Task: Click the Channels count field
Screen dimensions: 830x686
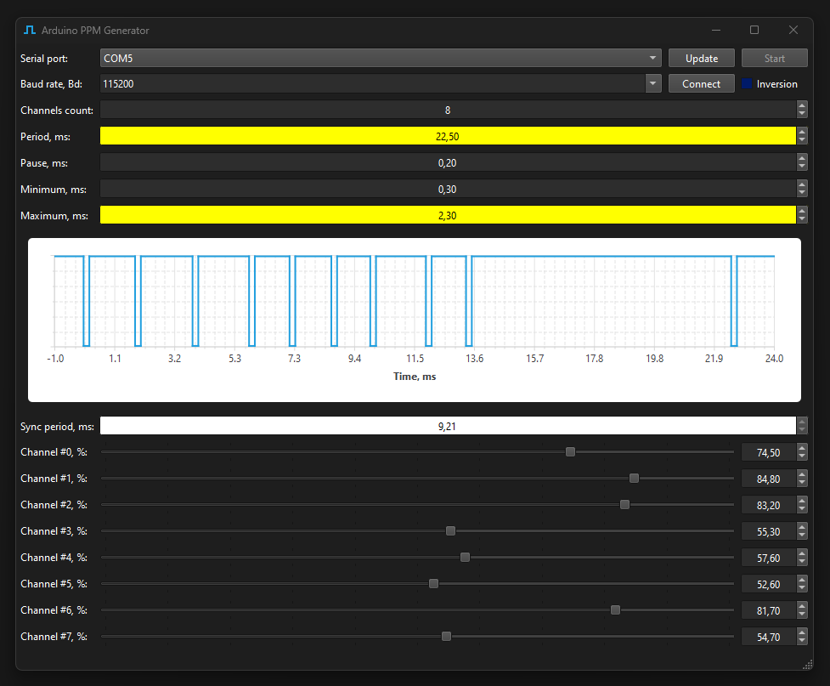Action: click(448, 111)
